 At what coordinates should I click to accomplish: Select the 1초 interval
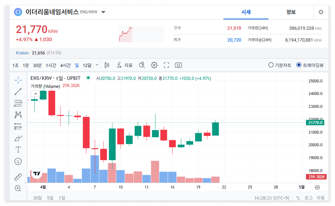tap(15, 65)
